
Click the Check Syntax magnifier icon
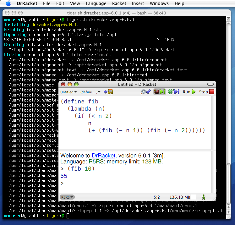(146, 92)
